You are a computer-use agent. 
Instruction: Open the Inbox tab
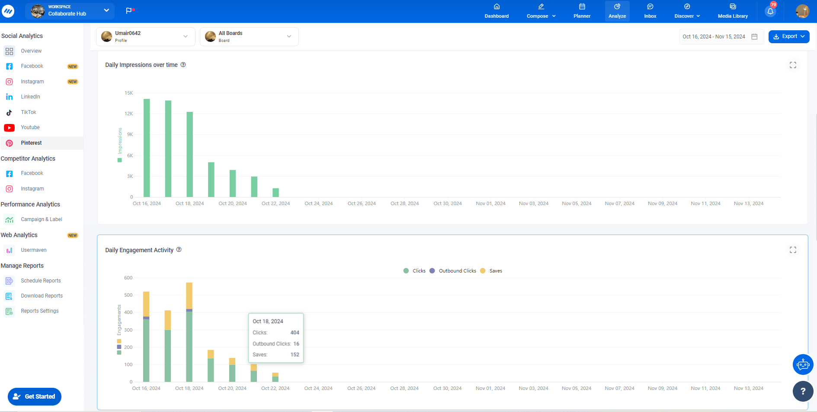coord(650,11)
